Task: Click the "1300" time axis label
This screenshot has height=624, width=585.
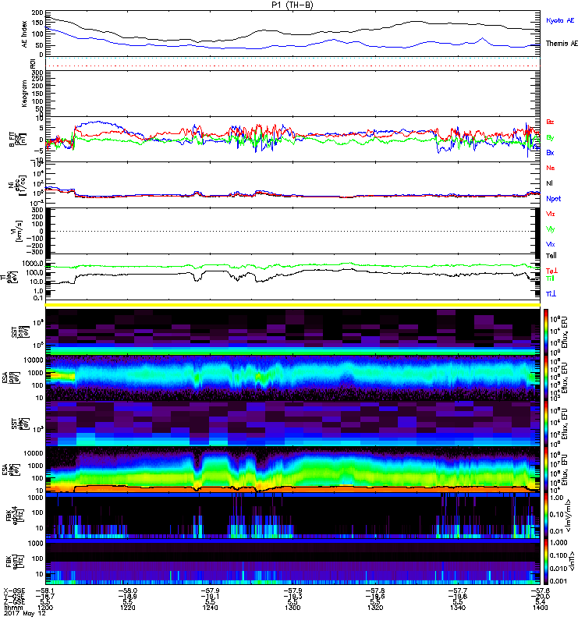Action: click(x=292, y=608)
